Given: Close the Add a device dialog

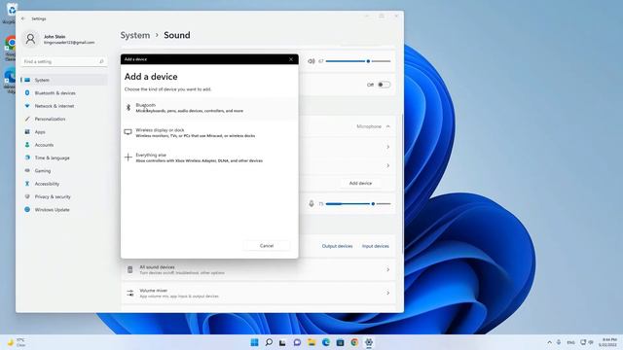Looking at the screenshot, I should 291,59.
